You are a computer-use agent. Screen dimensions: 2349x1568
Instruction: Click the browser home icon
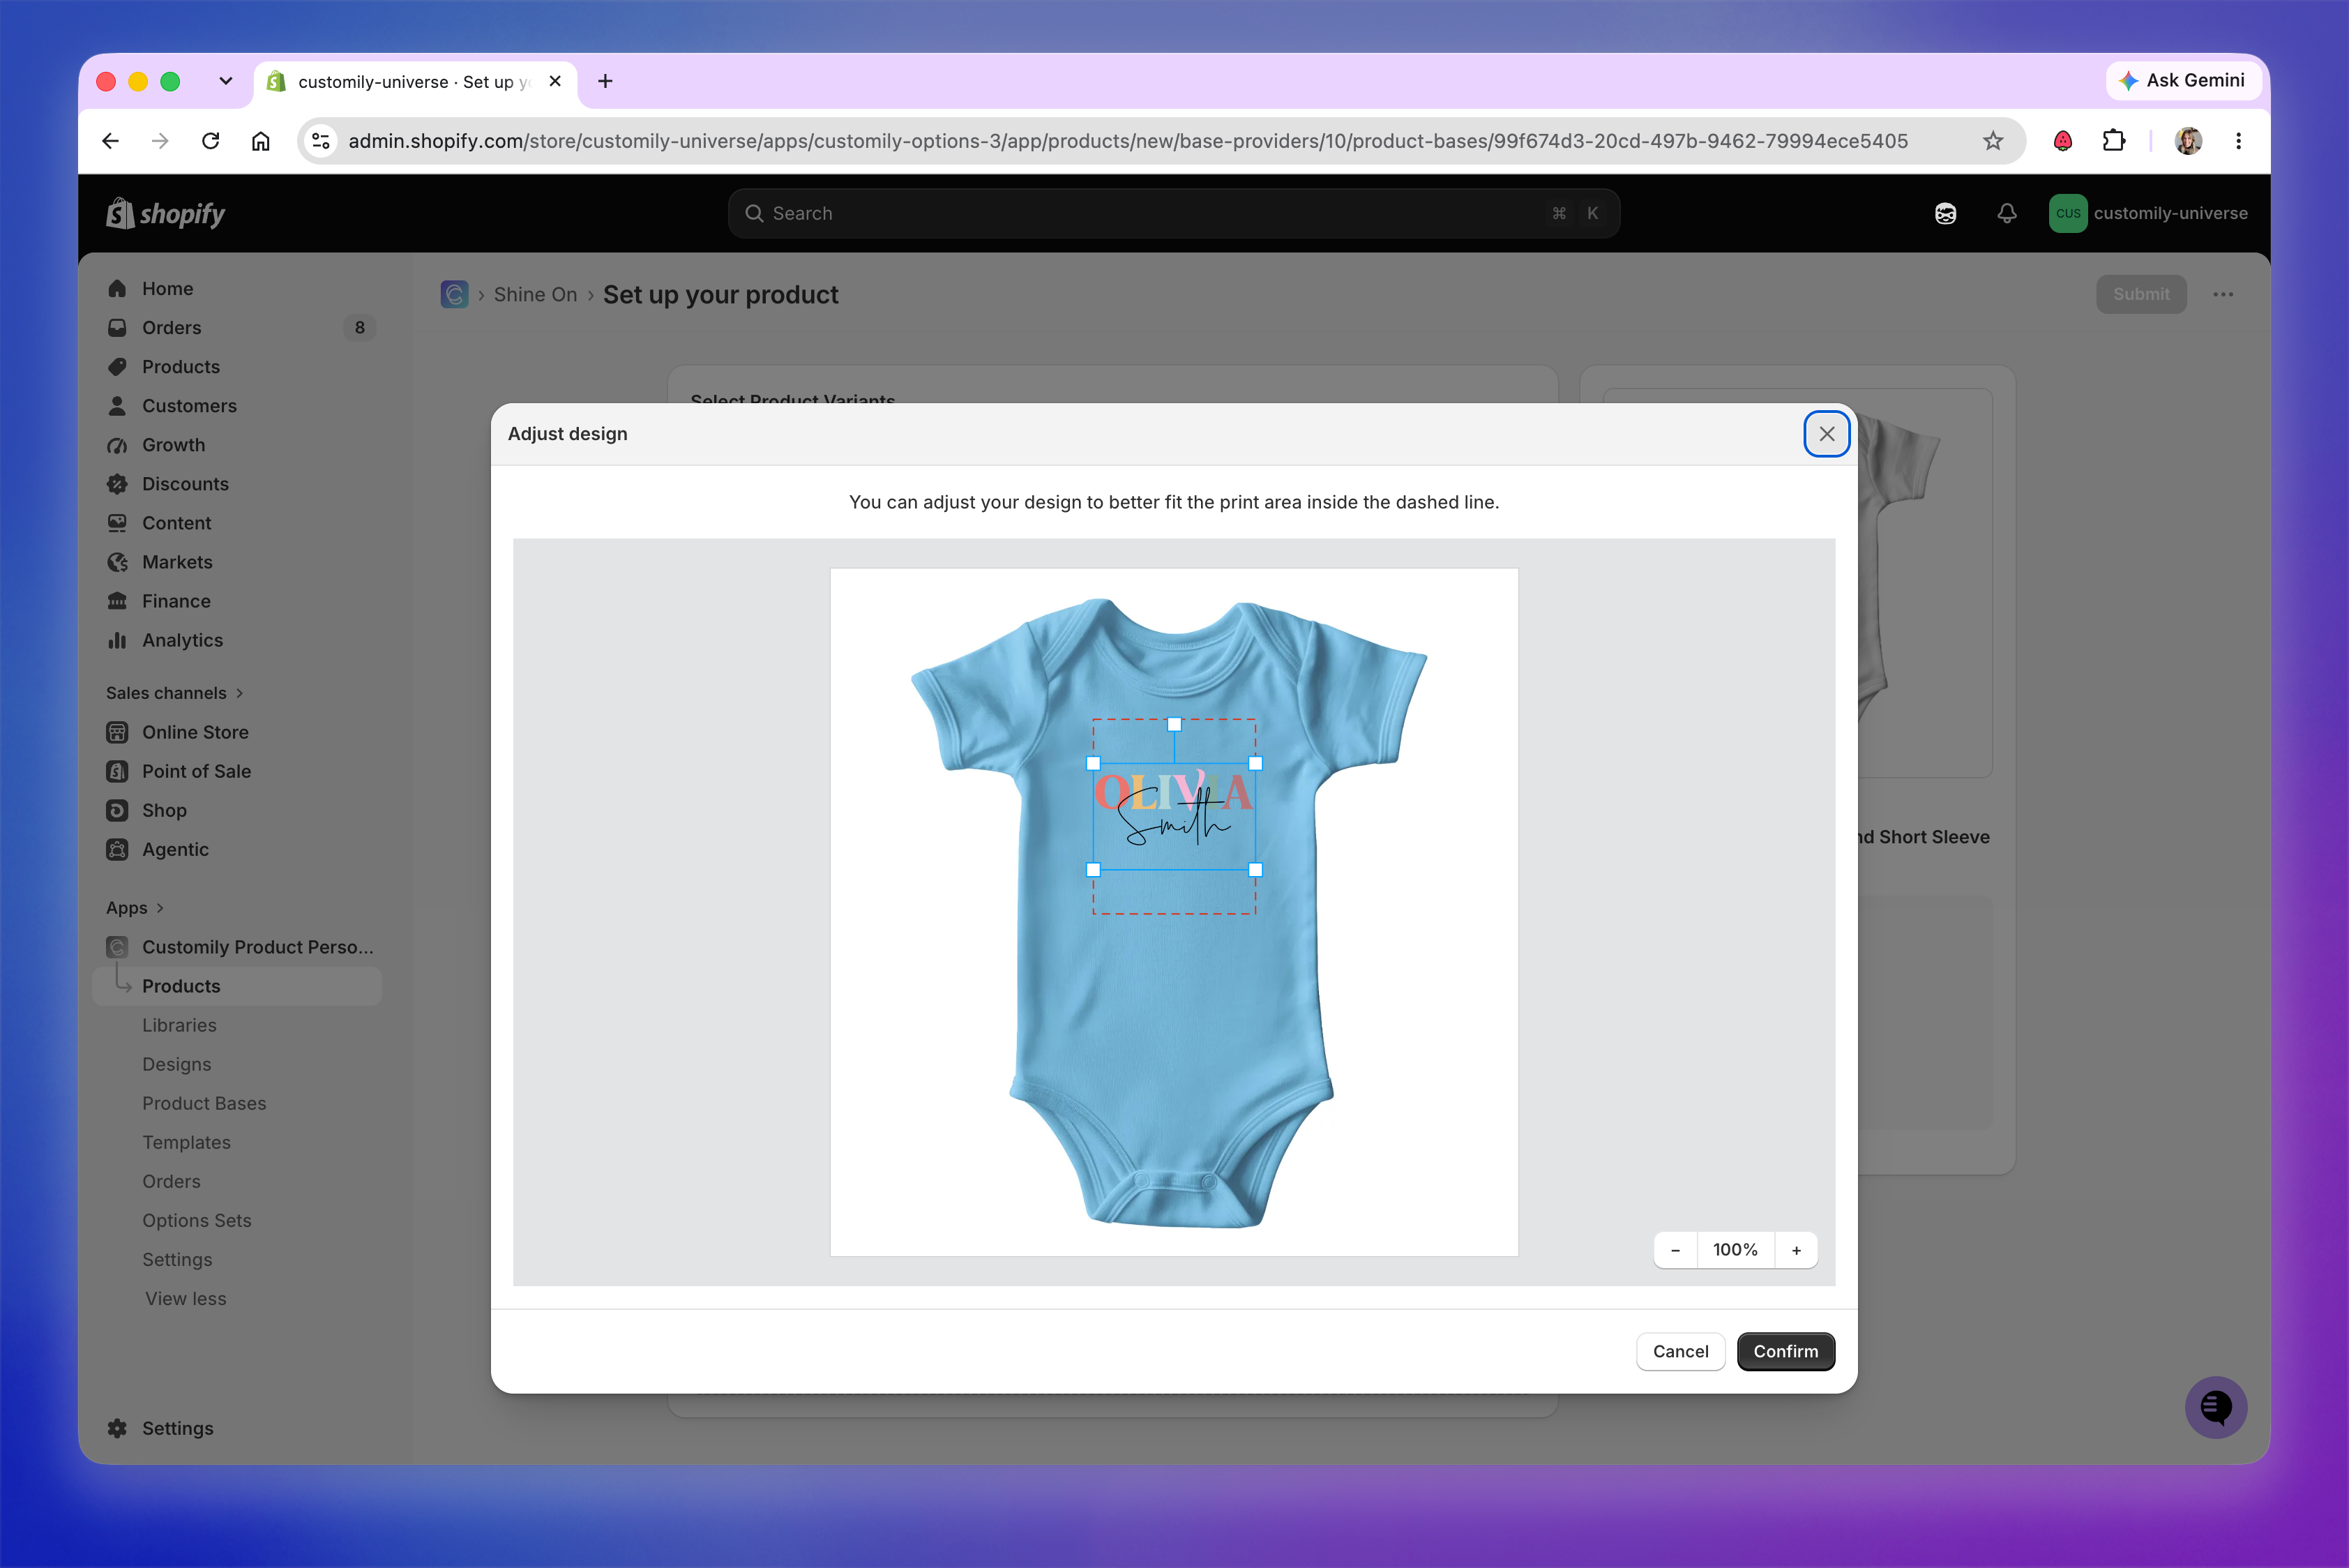(260, 141)
